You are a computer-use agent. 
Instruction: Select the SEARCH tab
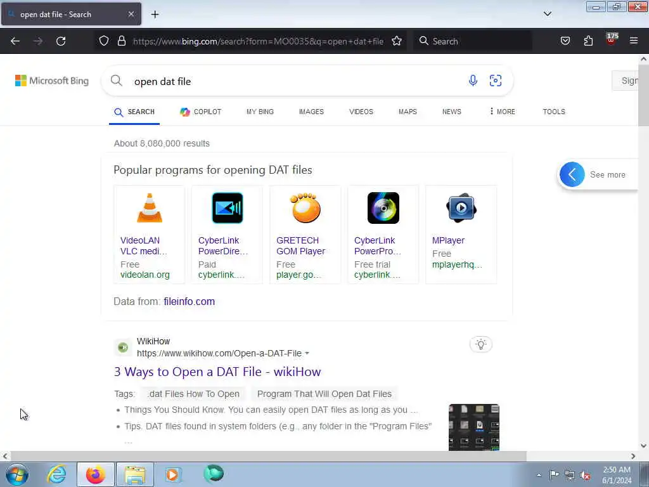coord(134,112)
